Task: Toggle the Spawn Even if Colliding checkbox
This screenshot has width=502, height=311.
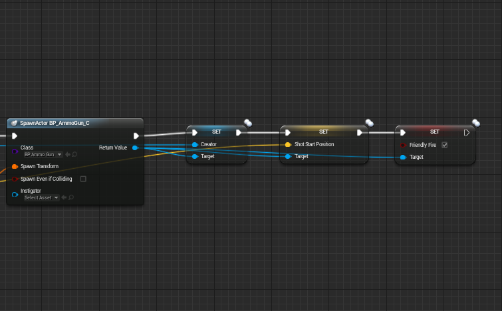Action: point(83,179)
